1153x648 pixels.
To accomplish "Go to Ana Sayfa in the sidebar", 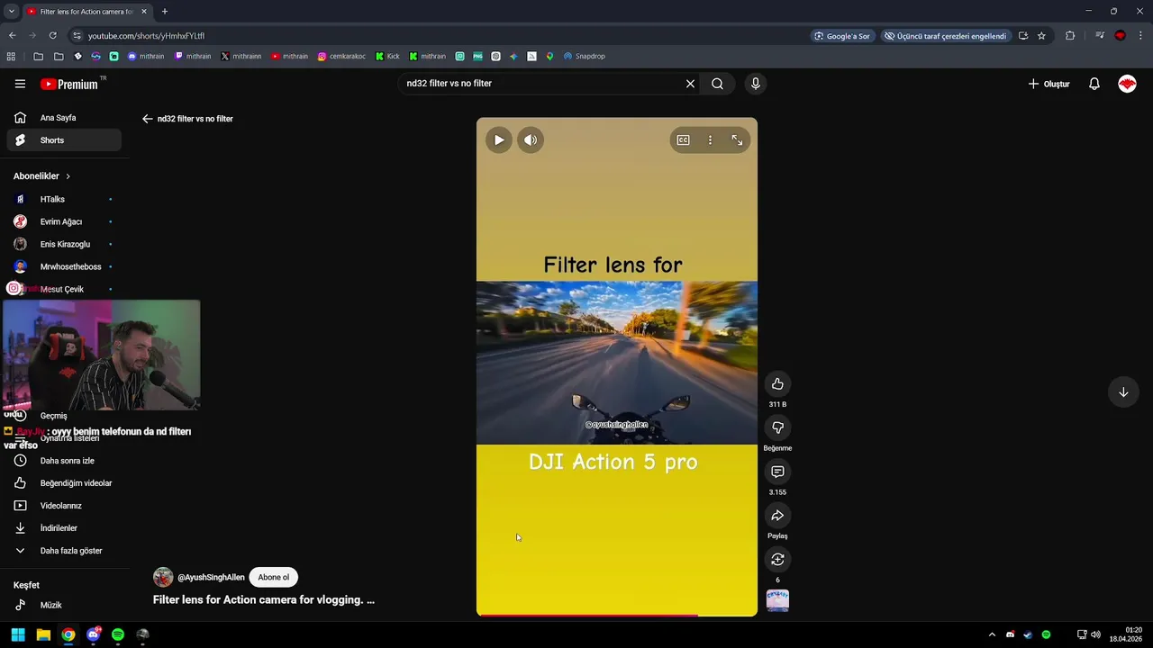I will click(64, 118).
